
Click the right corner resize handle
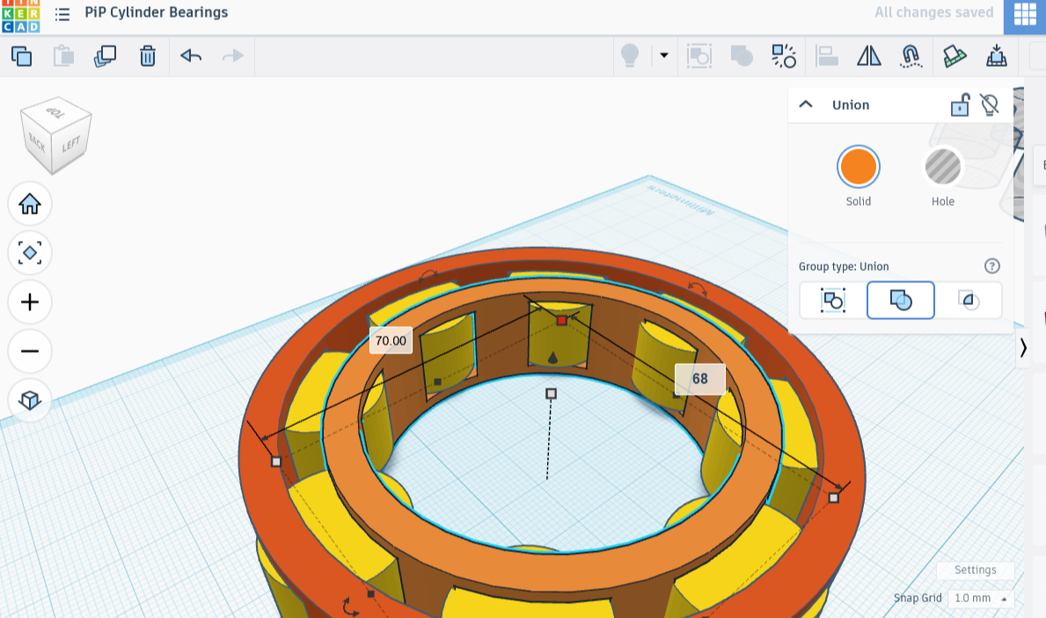(833, 498)
